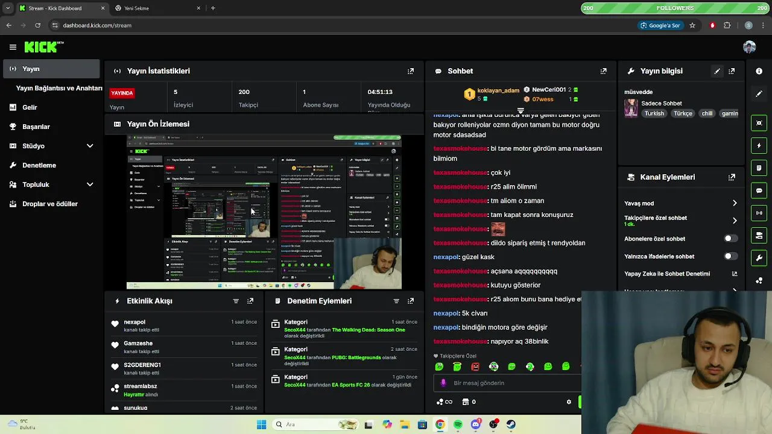772x434 pixels.
Task: Open the profile avatar at top right
Action: coord(750,47)
